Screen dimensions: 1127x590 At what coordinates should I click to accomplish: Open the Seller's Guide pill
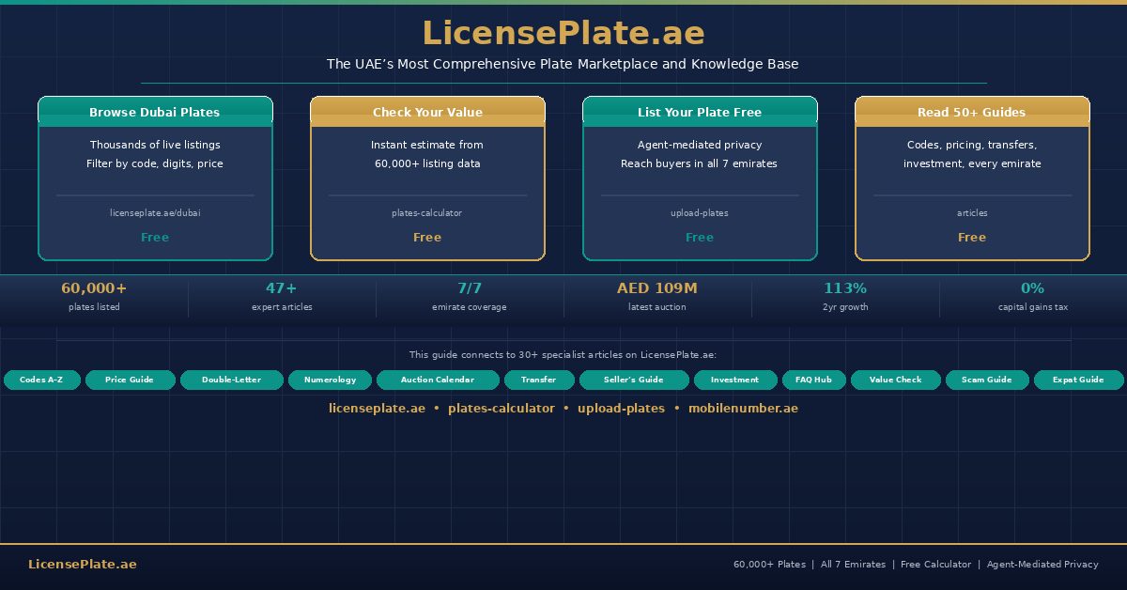tap(634, 380)
